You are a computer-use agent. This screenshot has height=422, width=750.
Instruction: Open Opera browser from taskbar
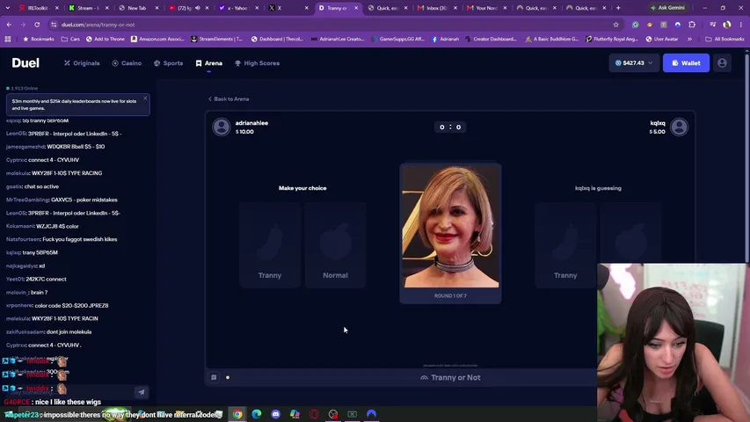(x=314, y=414)
